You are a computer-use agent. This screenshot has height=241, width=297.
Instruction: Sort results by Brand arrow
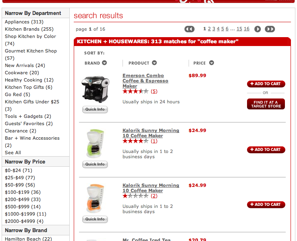click(104, 63)
